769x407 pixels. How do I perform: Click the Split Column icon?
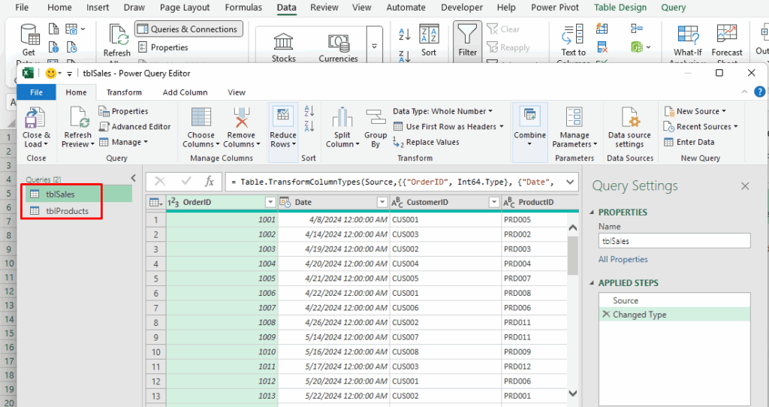click(x=342, y=119)
